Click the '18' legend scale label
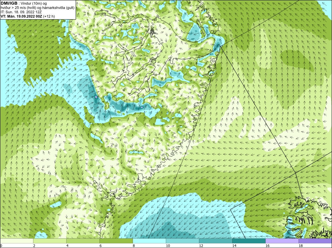Screen dimensions: 332x248 click(x=301, y=246)
